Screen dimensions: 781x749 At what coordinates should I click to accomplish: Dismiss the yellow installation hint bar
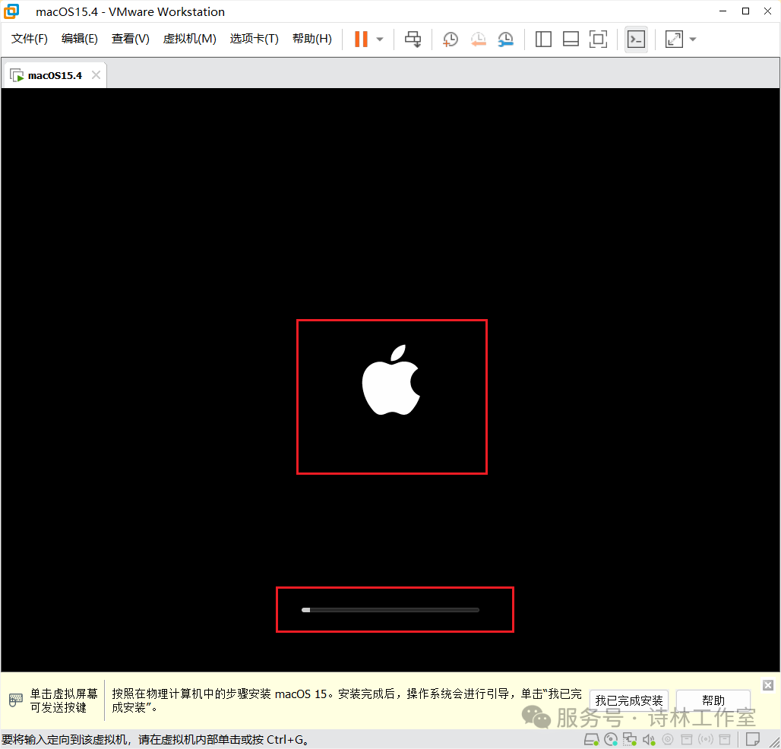coord(768,685)
